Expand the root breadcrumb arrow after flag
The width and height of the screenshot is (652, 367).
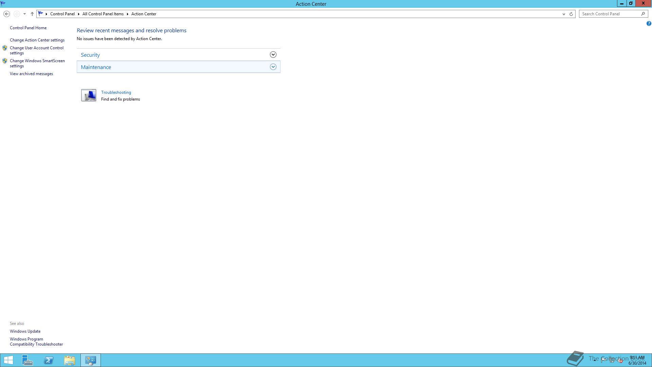[x=46, y=14]
